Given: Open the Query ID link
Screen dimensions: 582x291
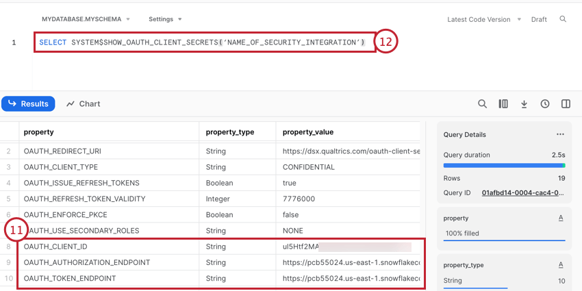Looking at the screenshot, I should pyautogui.click(x=523, y=193).
